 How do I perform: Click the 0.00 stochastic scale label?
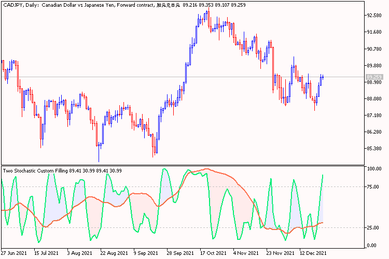pyautogui.click(x=372, y=246)
